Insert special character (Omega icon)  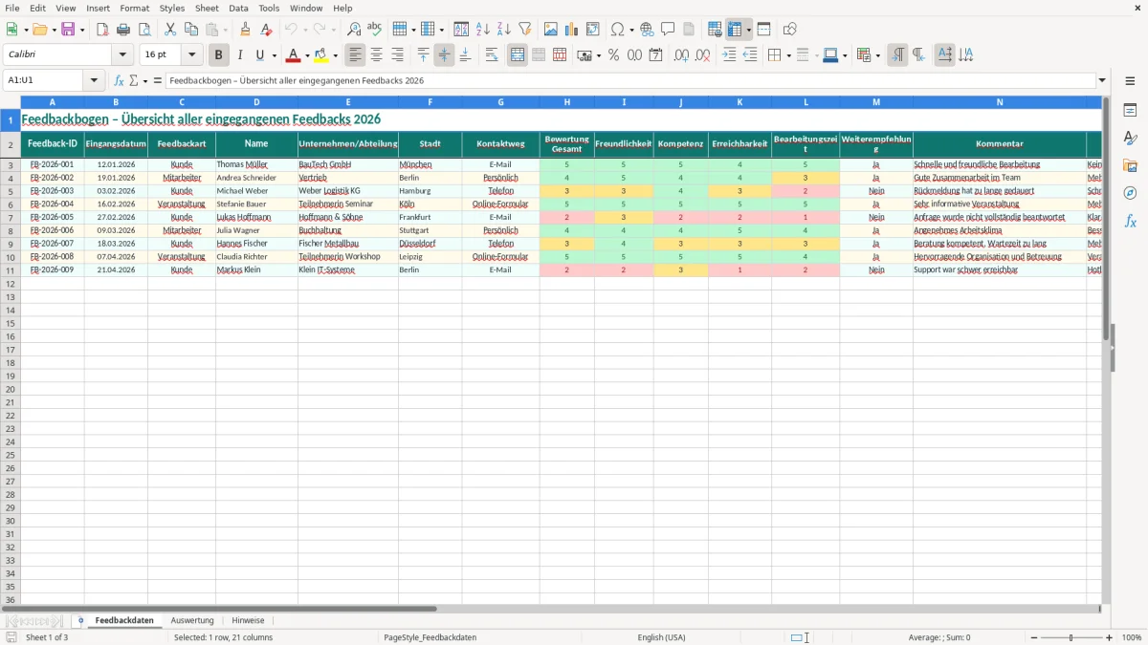[x=618, y=30]
